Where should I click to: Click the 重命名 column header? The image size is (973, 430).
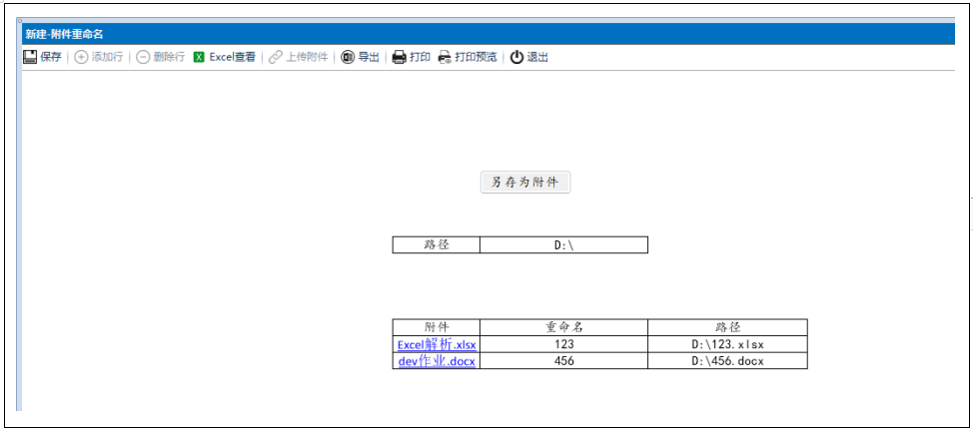(563, 327)
